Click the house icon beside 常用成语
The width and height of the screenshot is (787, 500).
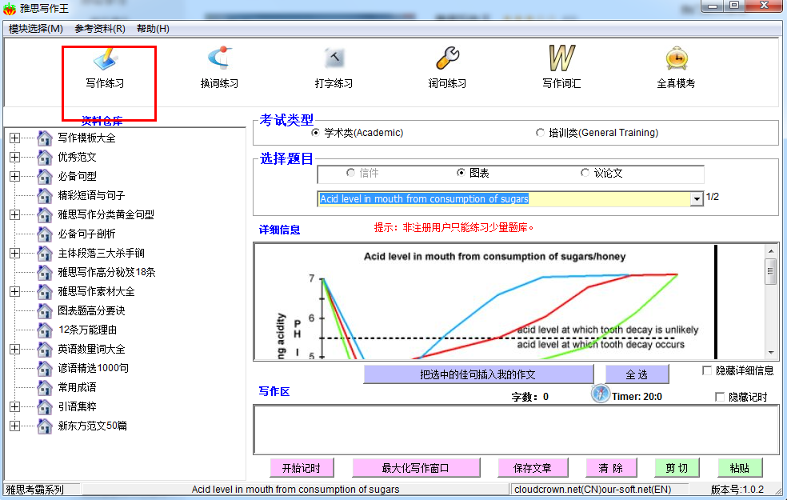click(x=45, y=387)
